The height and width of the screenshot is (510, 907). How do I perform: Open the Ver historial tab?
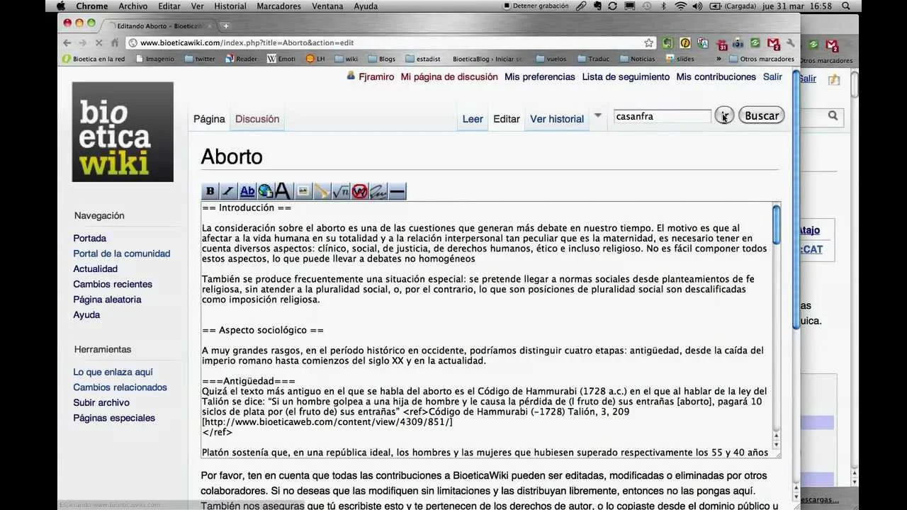tap(557, 119)
